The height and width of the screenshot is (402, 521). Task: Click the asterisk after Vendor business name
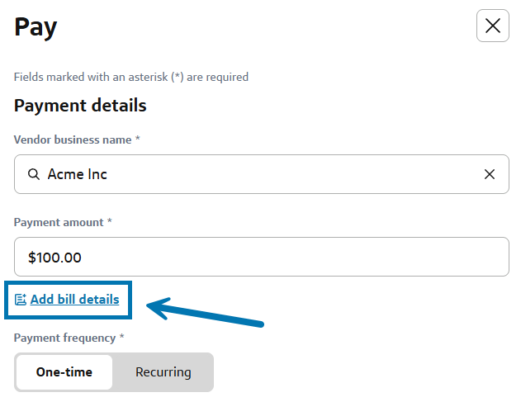pyautogui.click(x=138, y=138)
